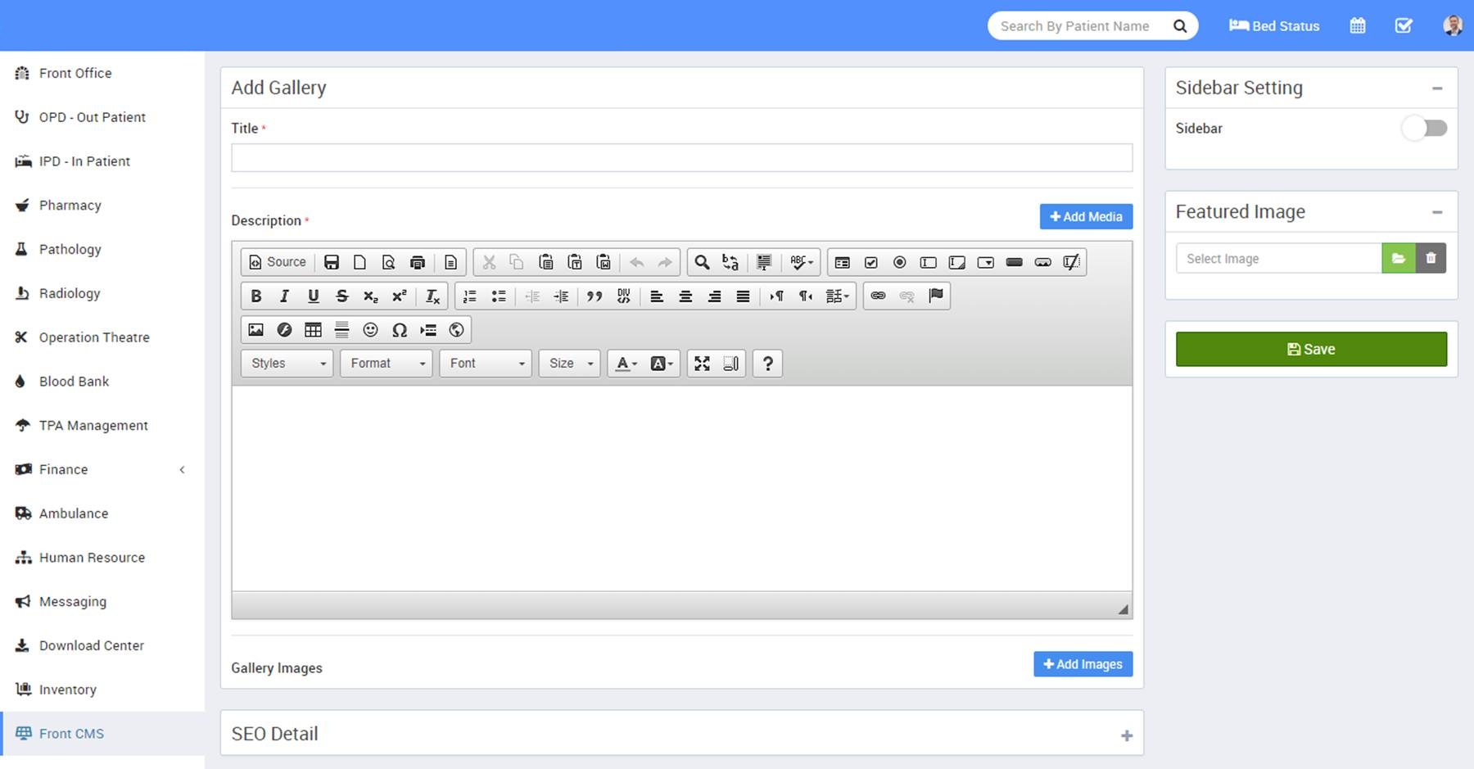Click the Add Media button

coord(1086,217)
